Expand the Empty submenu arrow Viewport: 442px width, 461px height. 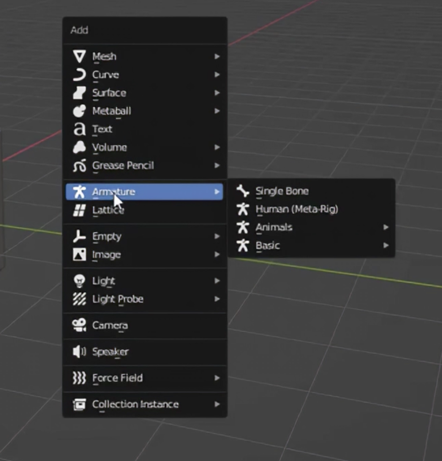click(217, 236)
